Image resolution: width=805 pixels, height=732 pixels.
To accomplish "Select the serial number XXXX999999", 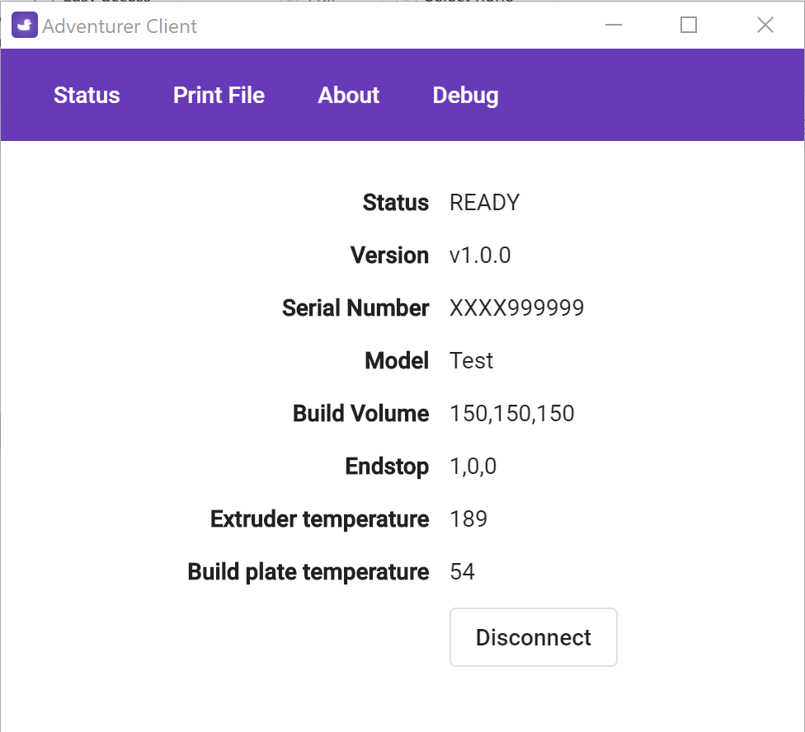I will pyautogui.click(x=517, y=308).
